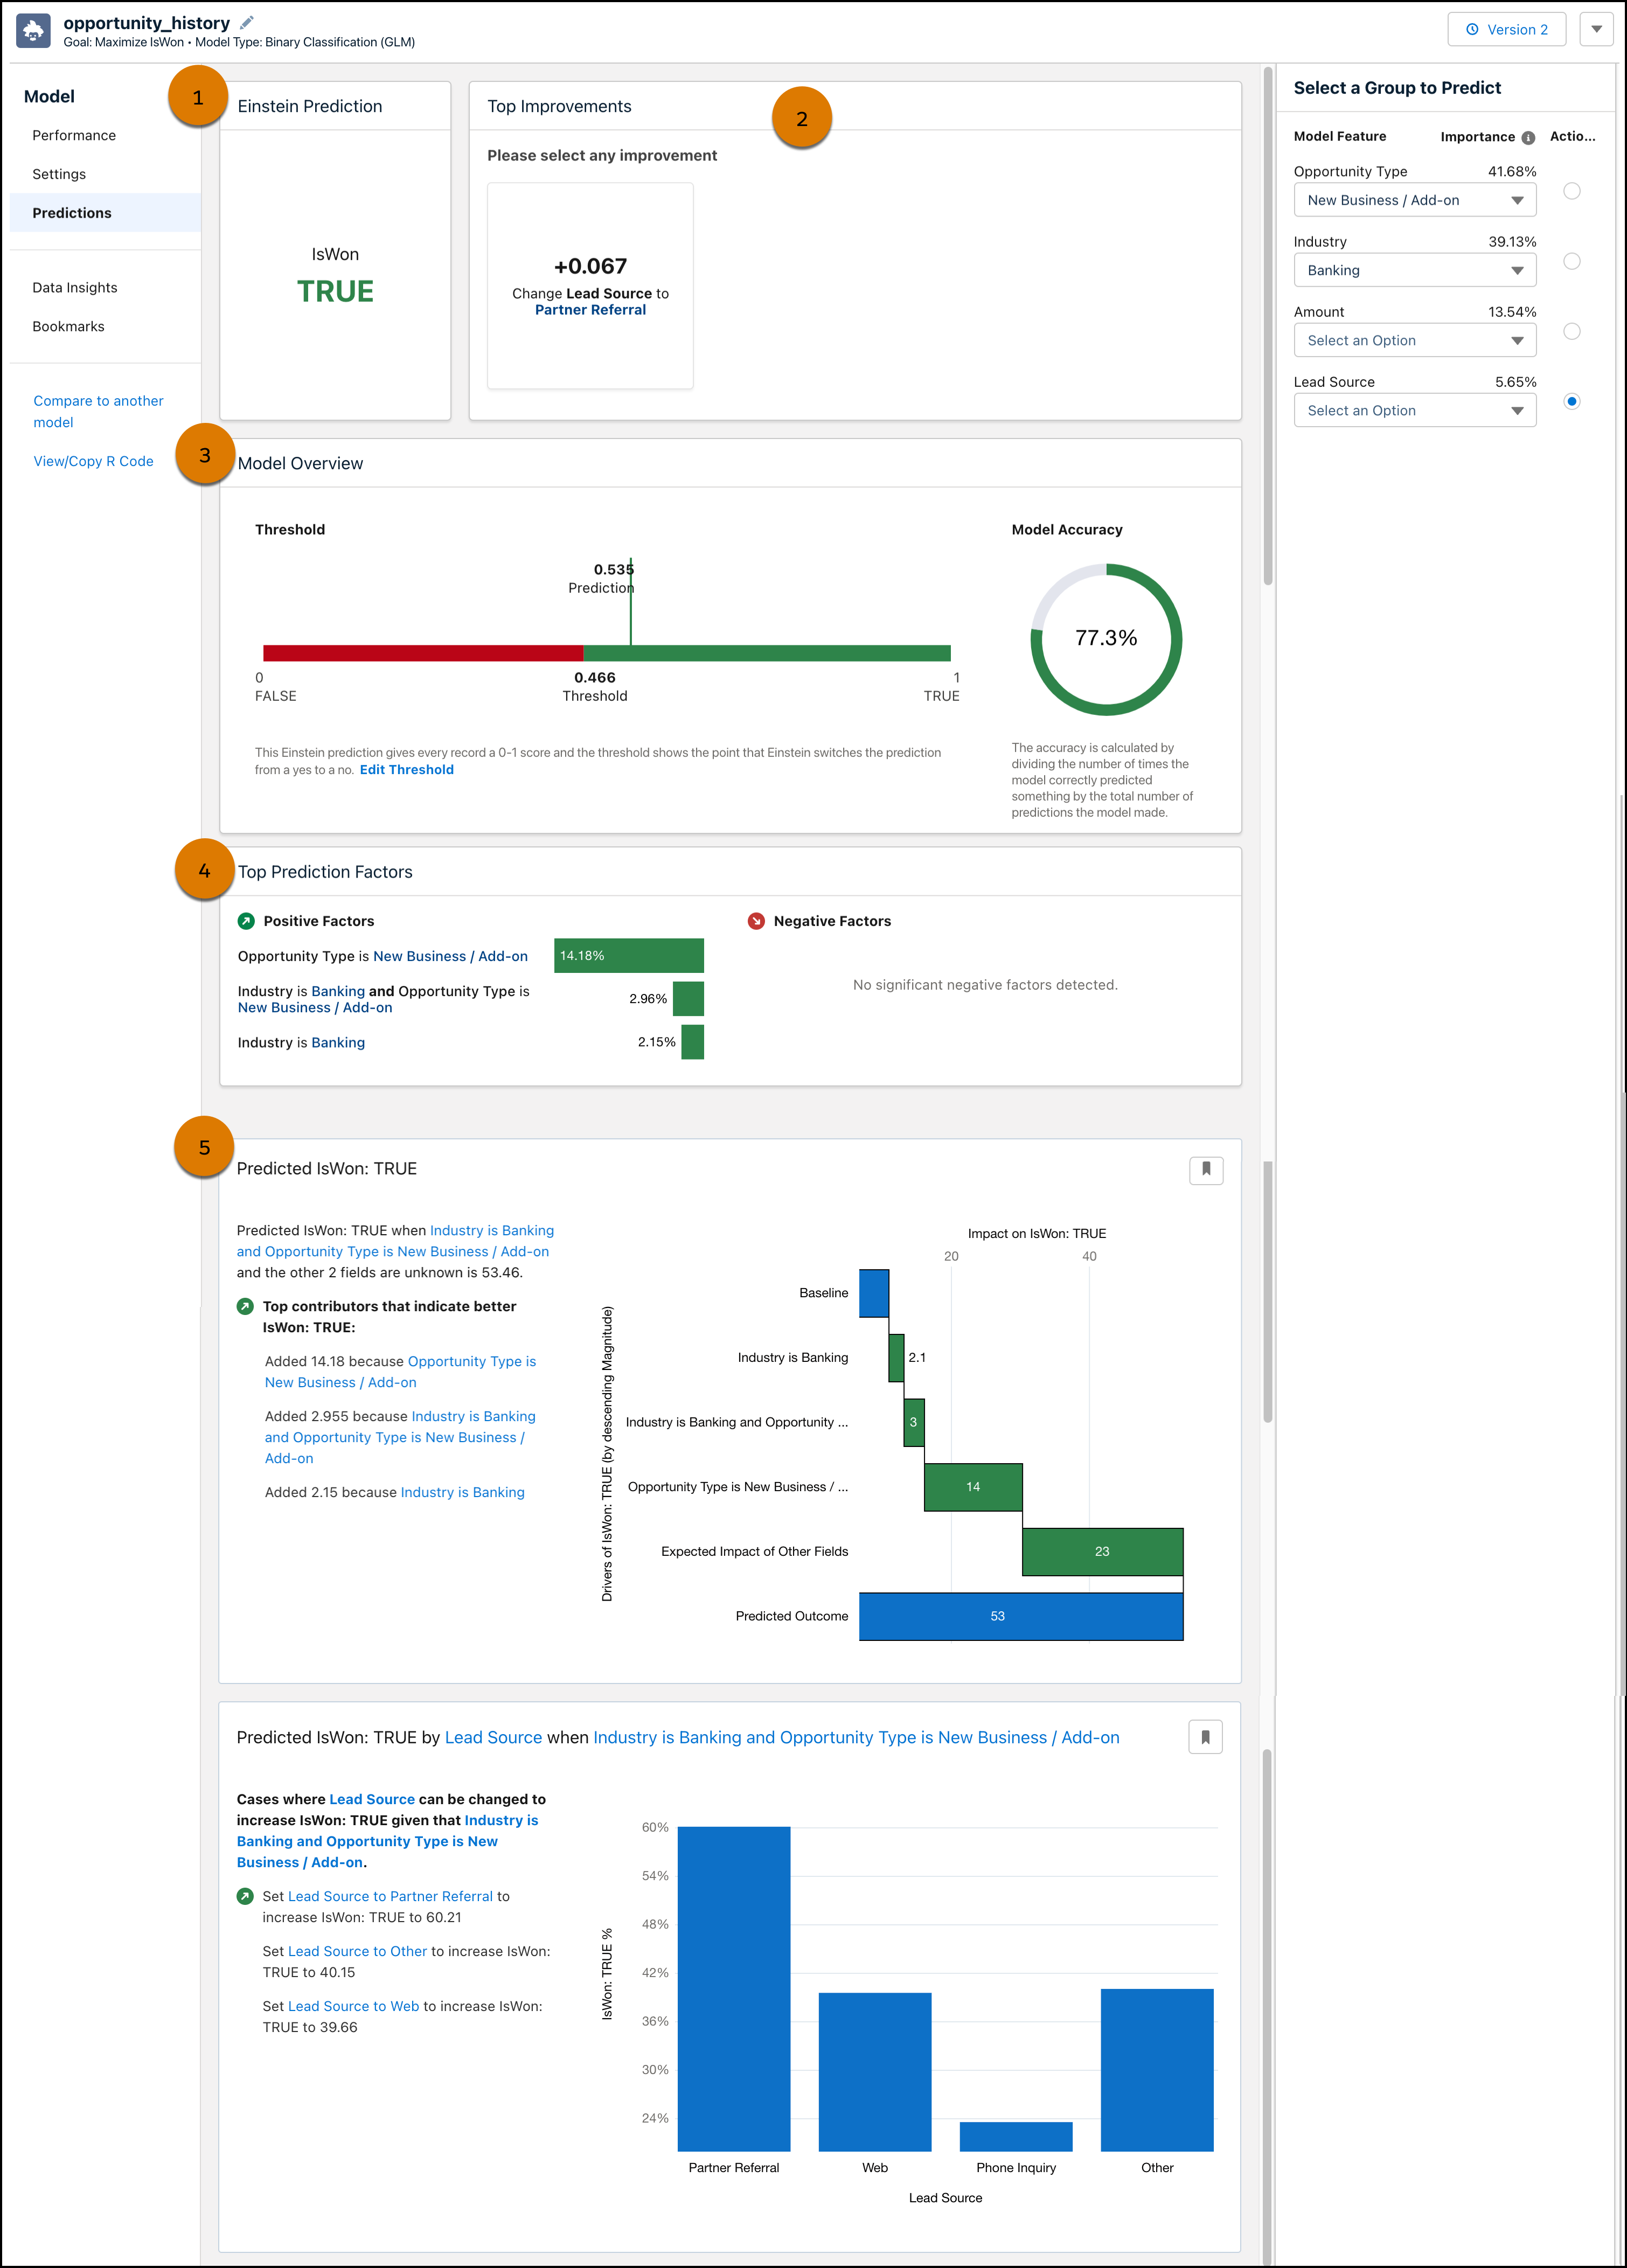The width and height of the screenshot is (1627, 2268).
Task: Open the Data Insights section
Action: point(75,287)
